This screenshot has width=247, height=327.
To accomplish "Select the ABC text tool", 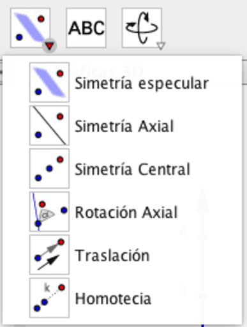I will 86,28.
